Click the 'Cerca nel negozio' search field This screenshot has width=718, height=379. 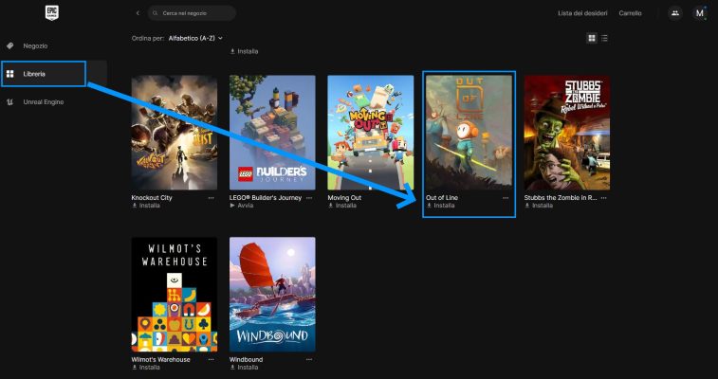point(195,13)
